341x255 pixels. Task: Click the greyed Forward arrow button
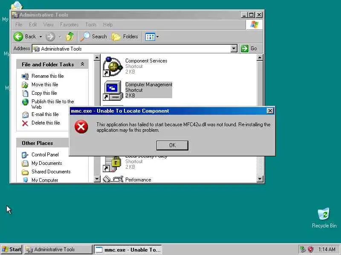pos(50,37)
